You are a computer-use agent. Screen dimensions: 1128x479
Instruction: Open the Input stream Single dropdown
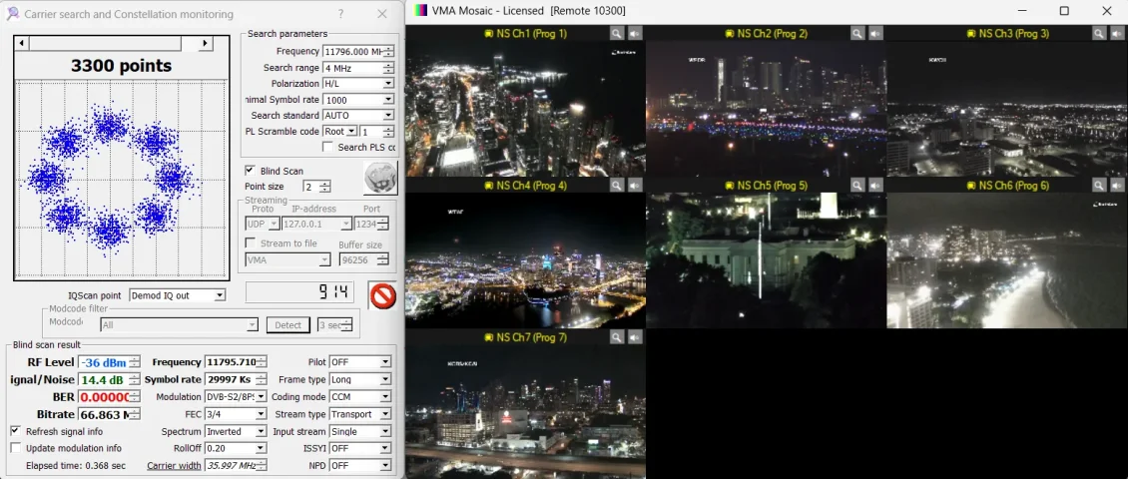[x=386, y=431]
